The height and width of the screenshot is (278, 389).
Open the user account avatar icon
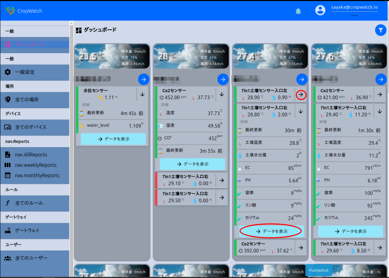pos(320,10)
